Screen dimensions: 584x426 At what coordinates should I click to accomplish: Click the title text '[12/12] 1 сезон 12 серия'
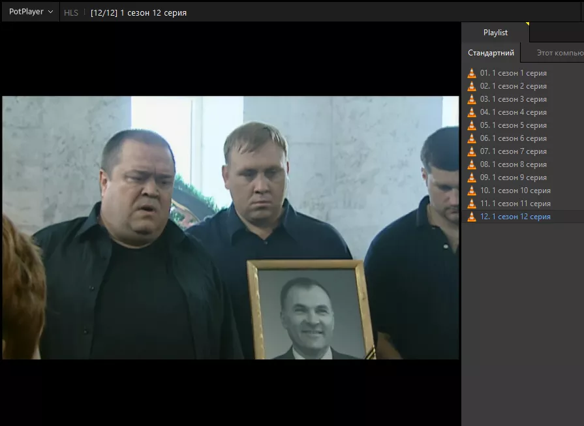click(138, 12)
